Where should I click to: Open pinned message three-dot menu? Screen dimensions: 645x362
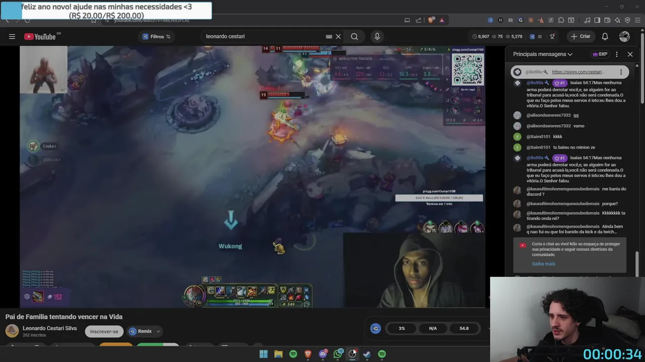click(621, 72)
